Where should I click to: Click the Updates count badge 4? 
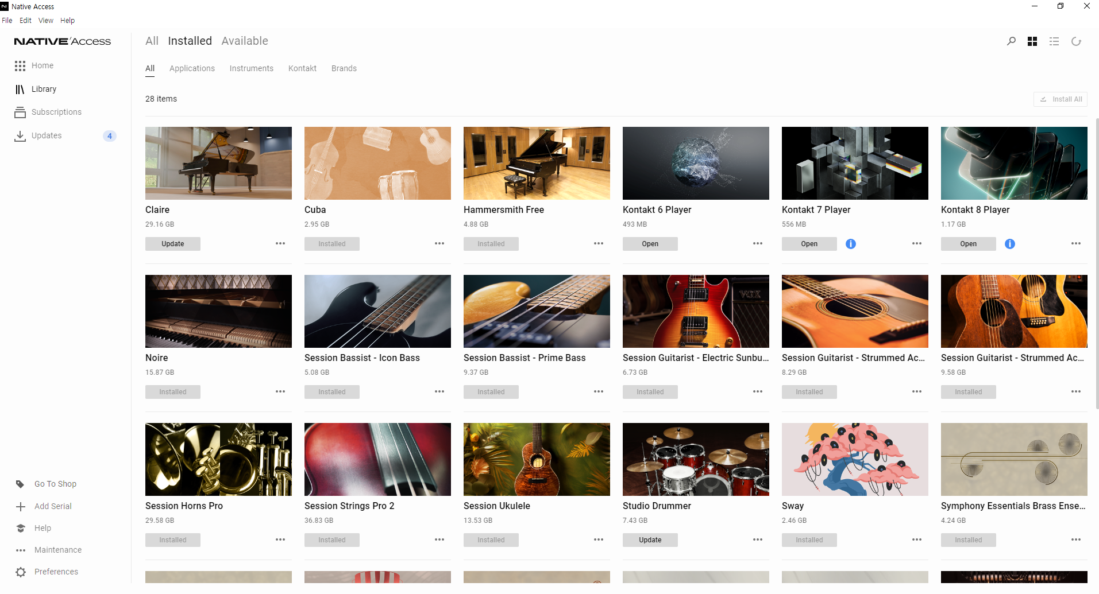coord(110,136)
